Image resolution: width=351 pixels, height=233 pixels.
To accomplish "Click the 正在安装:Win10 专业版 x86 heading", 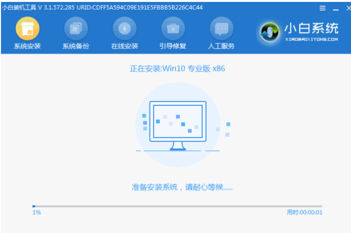I will (177, 68).
